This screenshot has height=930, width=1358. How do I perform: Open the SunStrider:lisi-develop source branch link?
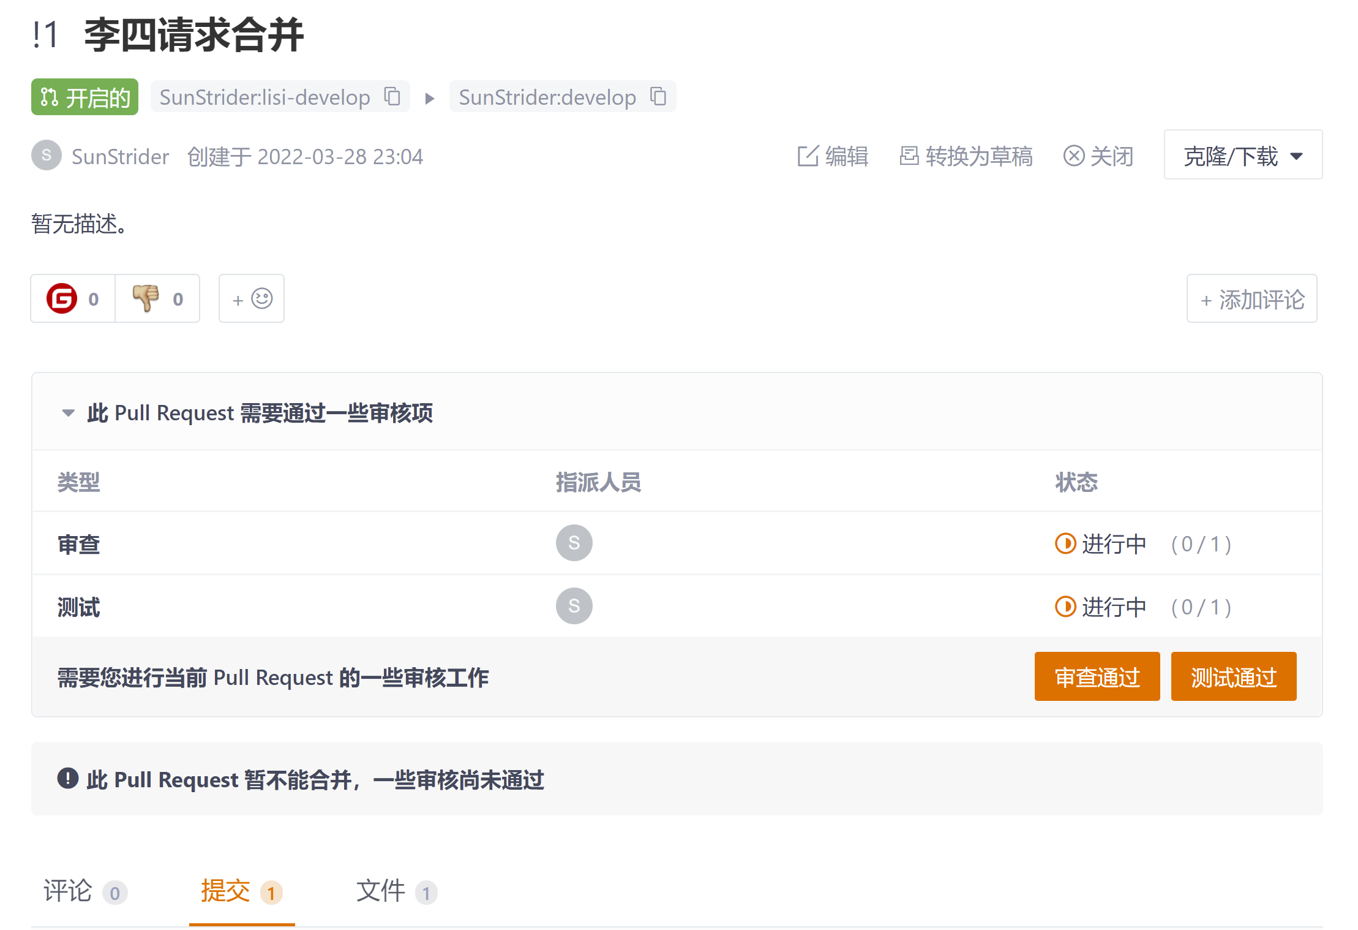pyautogui.click(x=264, y=97)
